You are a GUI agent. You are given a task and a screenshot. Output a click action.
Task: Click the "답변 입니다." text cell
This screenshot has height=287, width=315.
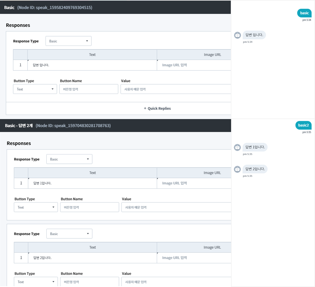(x=92, y=65)
